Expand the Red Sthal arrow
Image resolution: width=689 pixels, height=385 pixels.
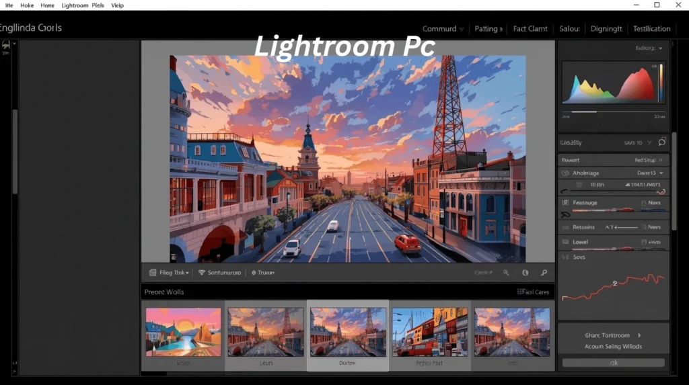pos(661,160)
